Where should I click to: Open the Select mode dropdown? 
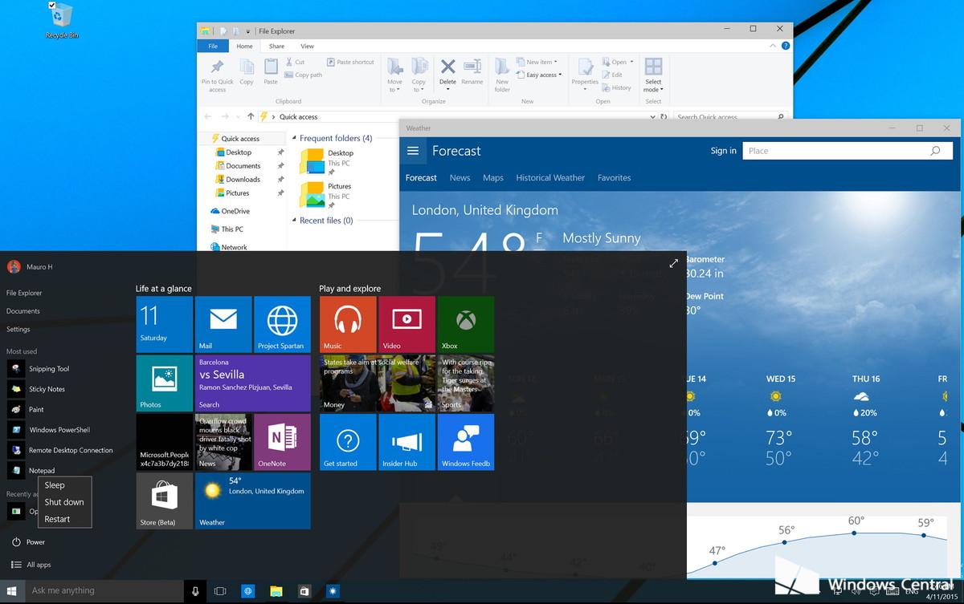[x=653, y=75]
